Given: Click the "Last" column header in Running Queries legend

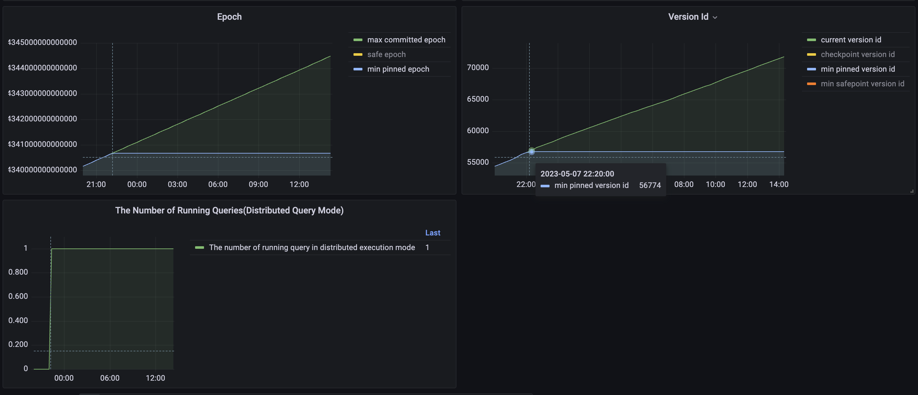Looking at the screenshot, I should point(433,233).
